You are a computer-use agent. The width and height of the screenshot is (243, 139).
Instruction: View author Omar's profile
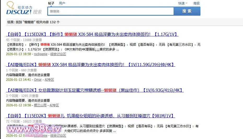pos(38,80)
